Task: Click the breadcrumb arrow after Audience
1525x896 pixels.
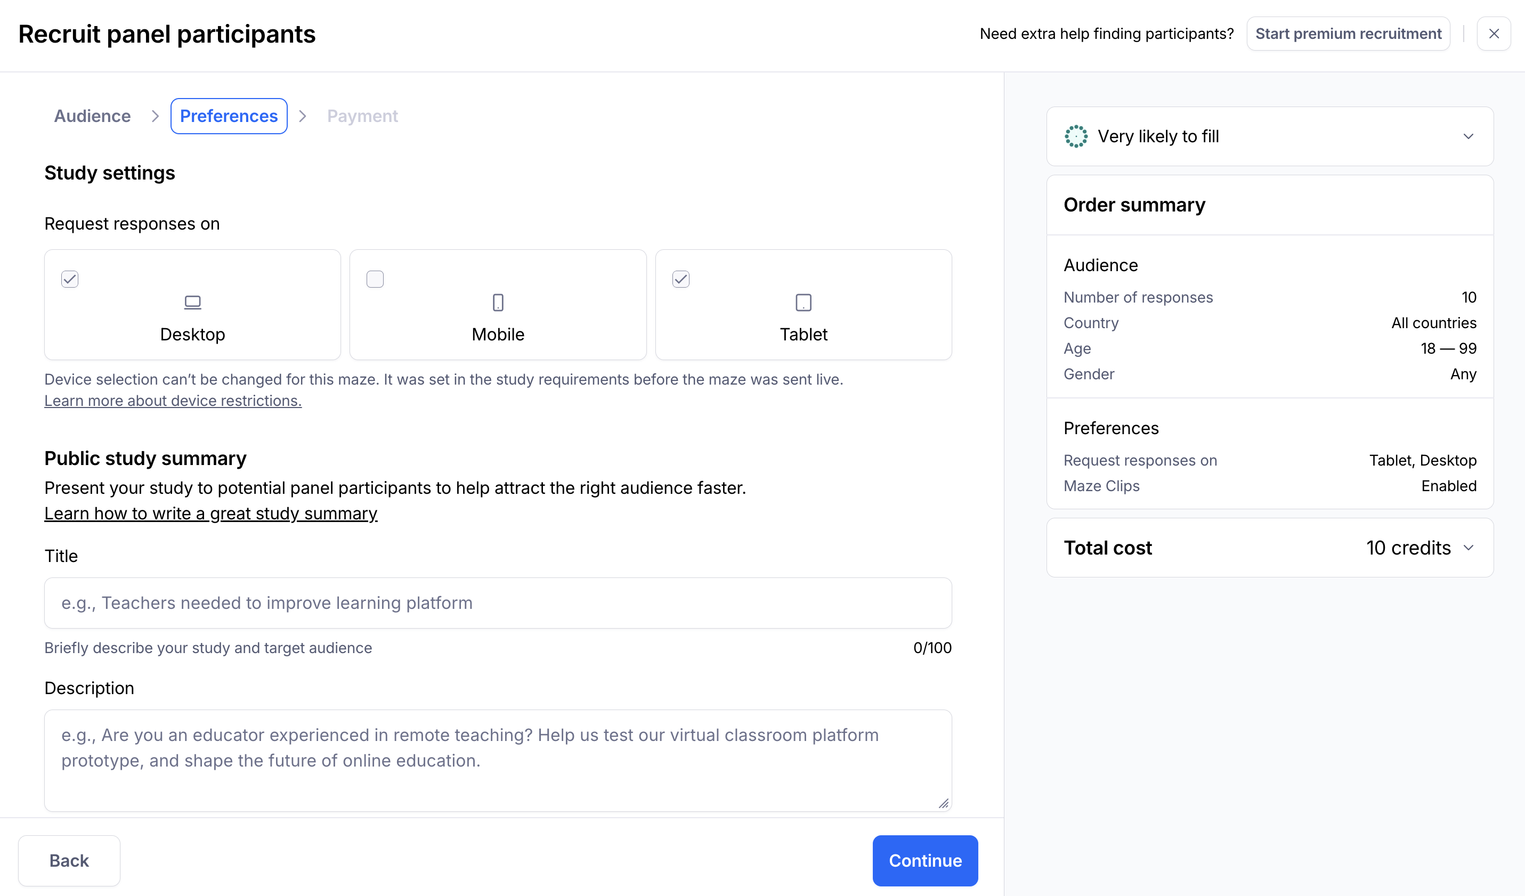Action: pyautogui.click(x=155, y=116)
